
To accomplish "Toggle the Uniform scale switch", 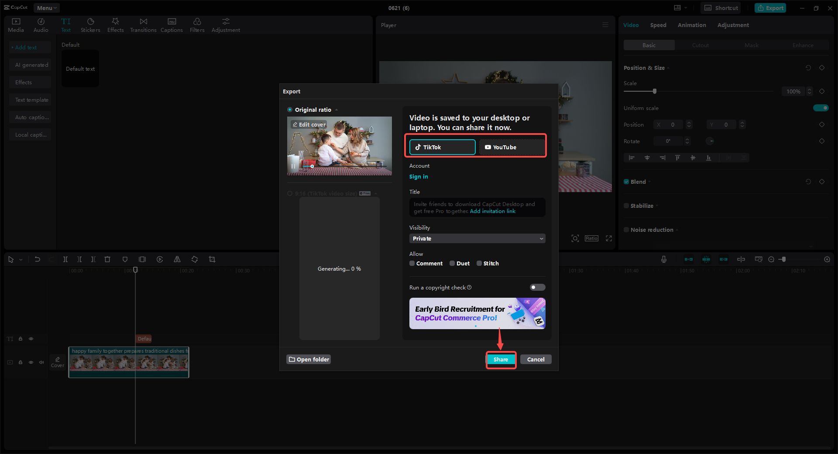I will point(821,108).
